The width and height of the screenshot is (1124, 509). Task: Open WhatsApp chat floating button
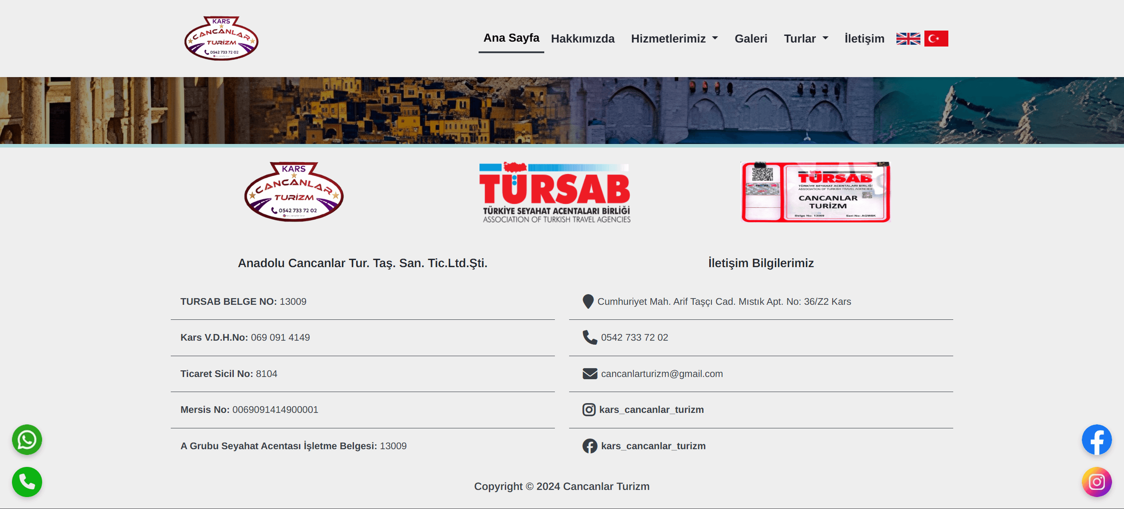point(27,439)
